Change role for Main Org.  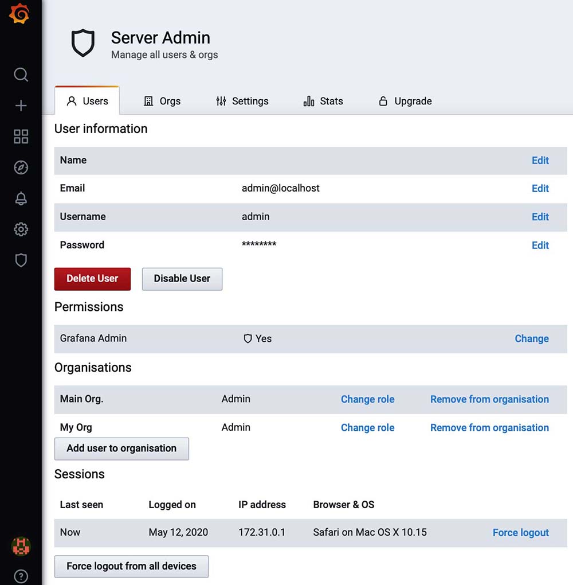[367, 400]
